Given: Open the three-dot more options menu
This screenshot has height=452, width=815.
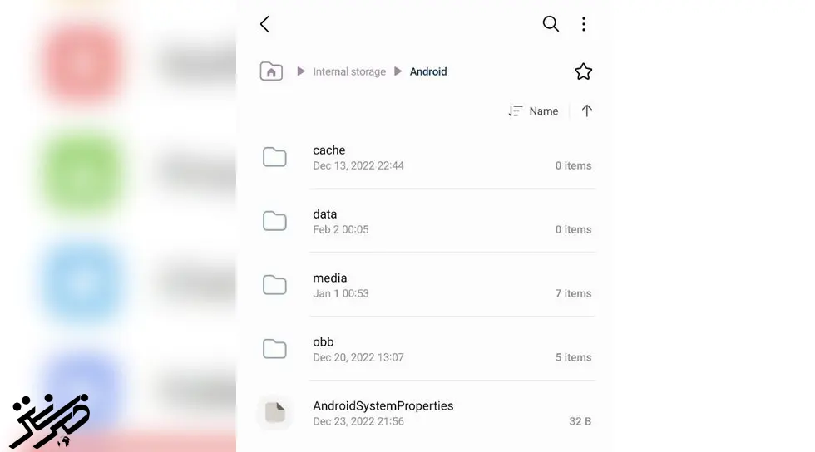Looking at the screenshot, I should 584,24.
